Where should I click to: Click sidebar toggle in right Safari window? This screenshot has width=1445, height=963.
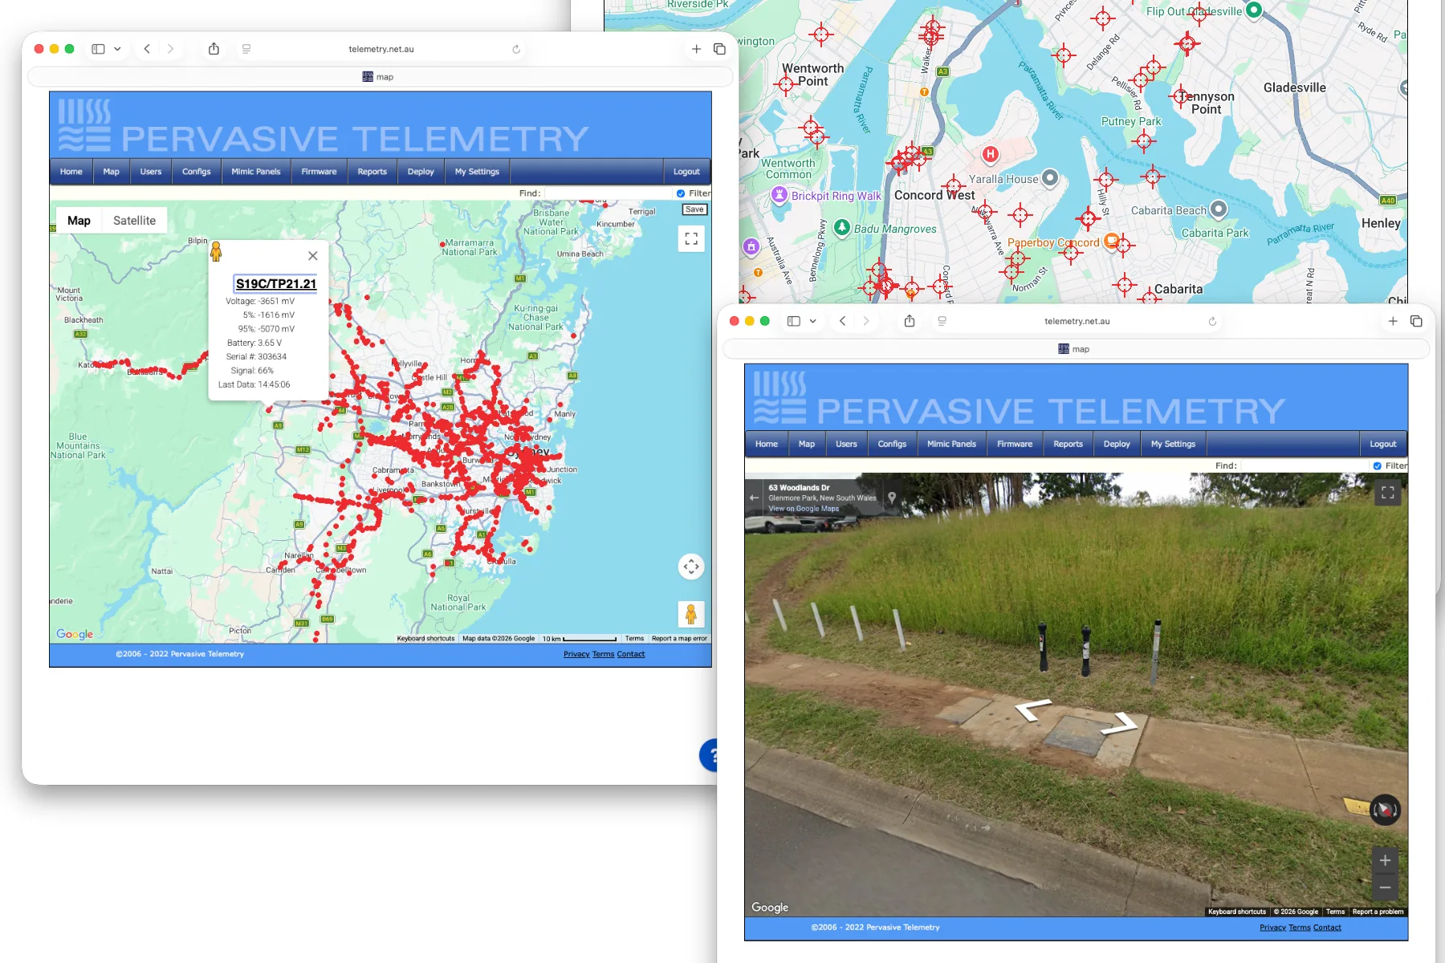tap(794, 321)
